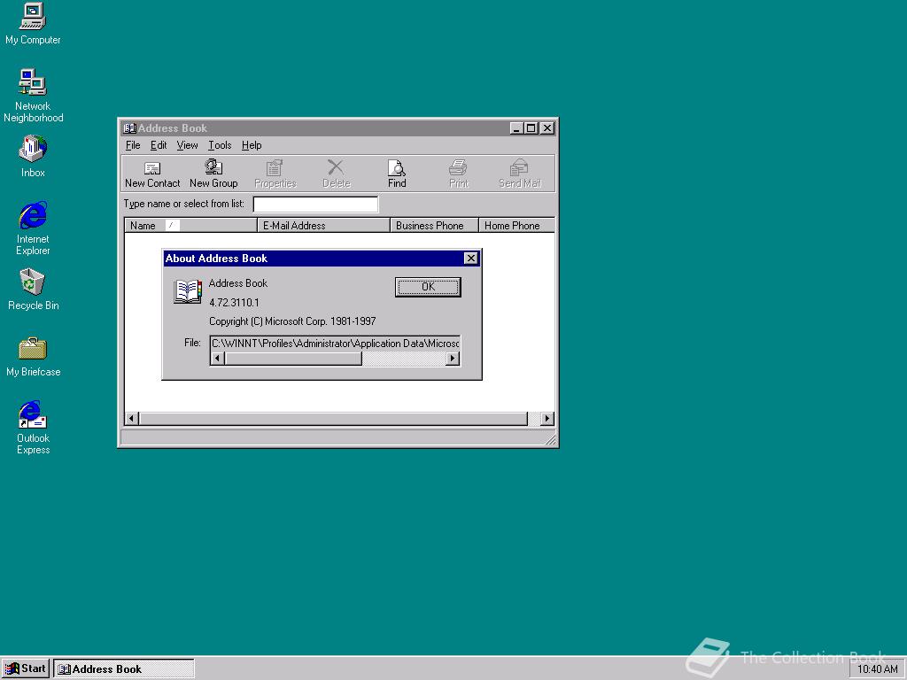Screen dimensions: 907x680
Task: Click the New Group toolbar icon
Action: click(x=213, y=174)
